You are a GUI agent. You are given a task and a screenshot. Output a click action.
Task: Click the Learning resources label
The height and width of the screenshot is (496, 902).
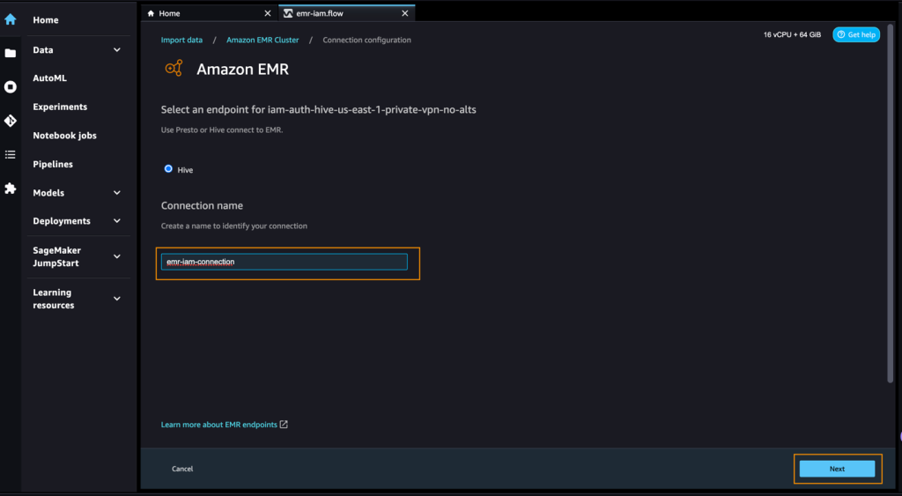54,299
